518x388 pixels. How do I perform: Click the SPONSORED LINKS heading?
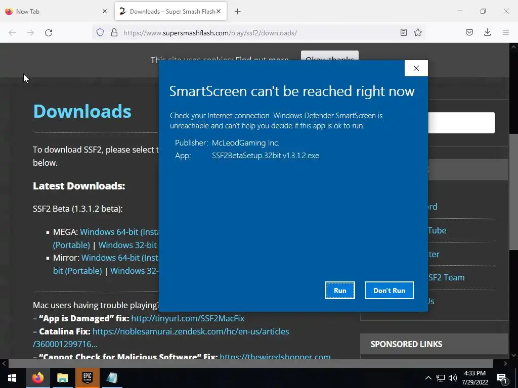[x=406, y=344]
